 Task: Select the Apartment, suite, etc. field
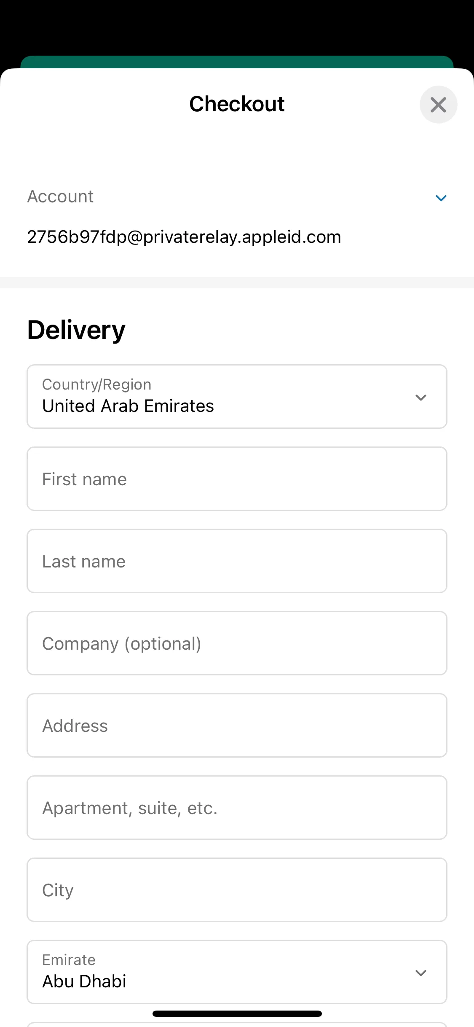pyautogui.click(x=237, y=808)
